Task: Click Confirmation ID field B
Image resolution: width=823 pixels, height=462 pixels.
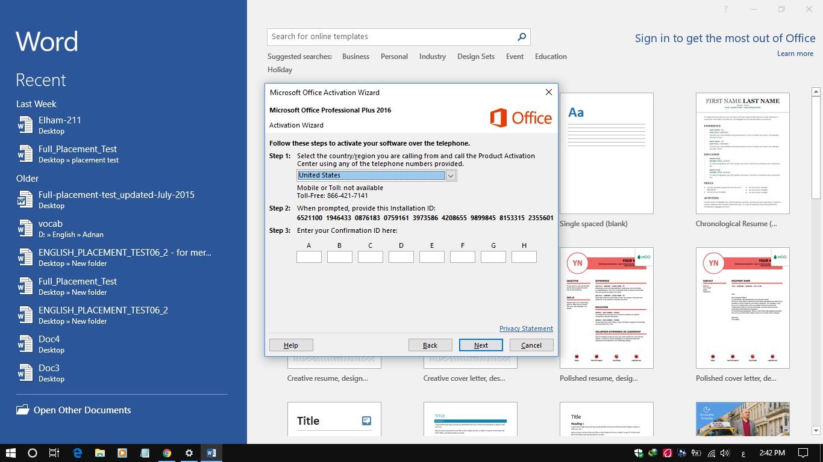Action: click(340, 257)
